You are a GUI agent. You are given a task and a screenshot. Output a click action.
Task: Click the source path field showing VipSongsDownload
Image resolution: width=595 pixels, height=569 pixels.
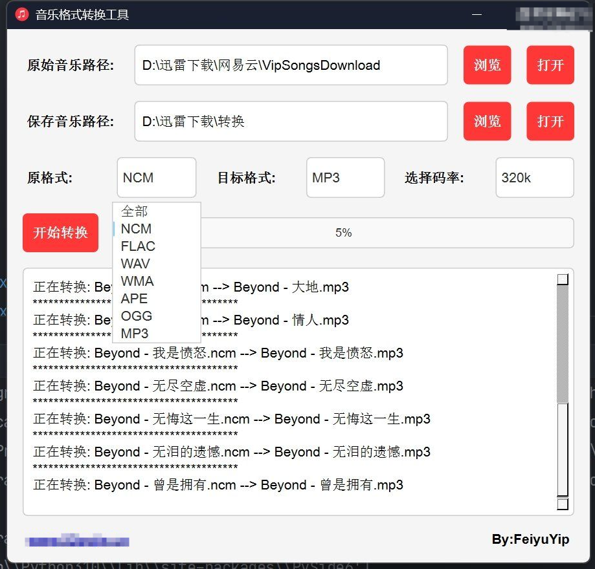(290, 65)
